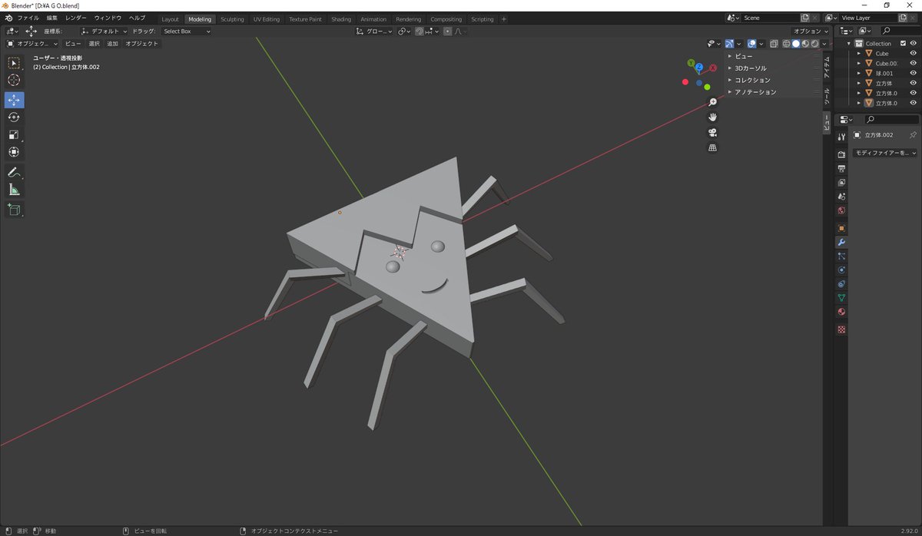Select the Measure ruler tool
The height and width of the screenshot is (536, 922).
[14, 189]
